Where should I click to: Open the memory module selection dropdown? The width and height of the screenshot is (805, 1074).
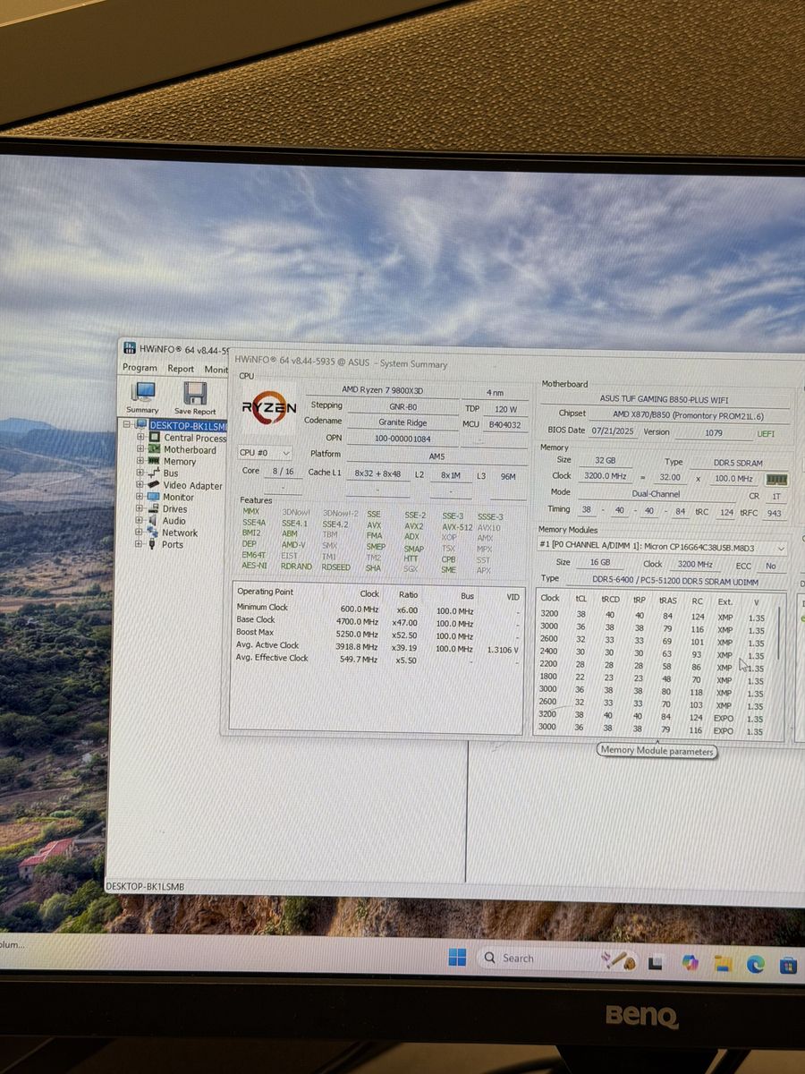click(x=662, y=546)
